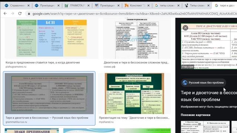Go back with the browser back arrow
Screen dimensions: 237x133
click(5, 14)
